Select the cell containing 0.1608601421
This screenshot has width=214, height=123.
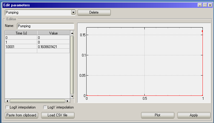point(53,47)
